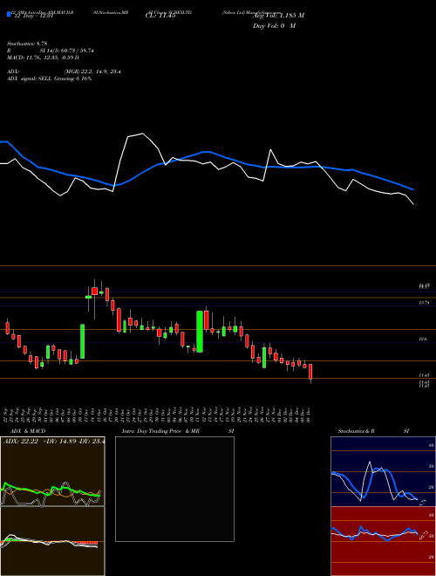Image resolution: width=436 pixels, height=576 pixels.
Task: Click the 'ADX signal: SELL Growing @ 16%' text
Action: coord(49,79)
